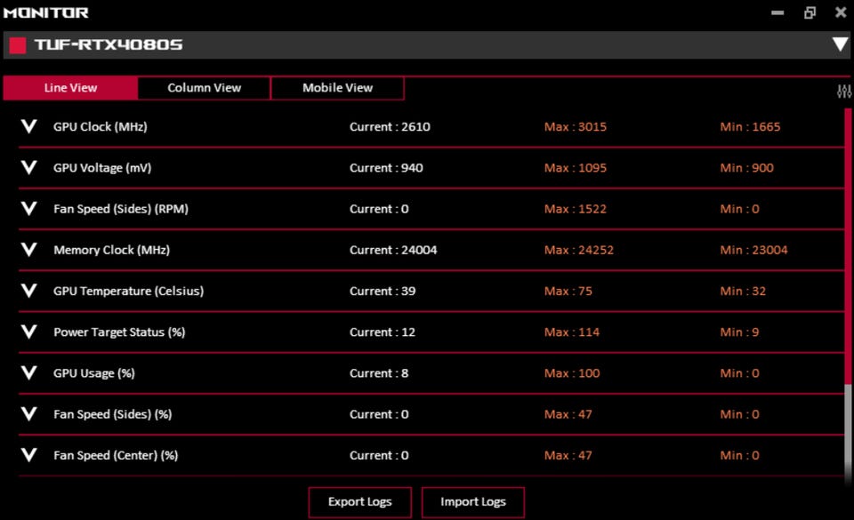Screen dimensions: 854x520
Task: Click the Current : 39 value
Action: [x=383, y=291]
